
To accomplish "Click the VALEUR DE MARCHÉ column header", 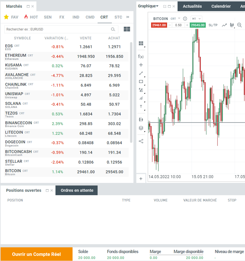I will pyautogui.click(x=200, y=200).
